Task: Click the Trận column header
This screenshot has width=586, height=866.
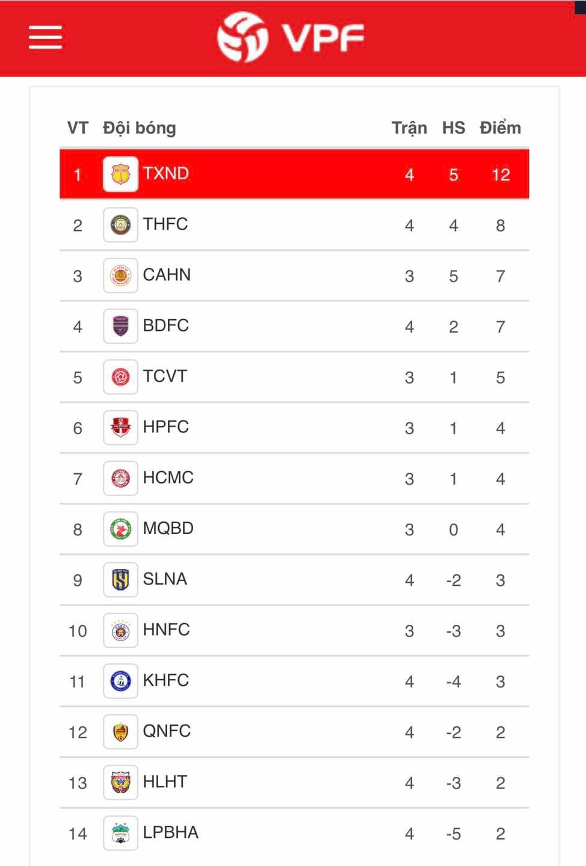Action: click(409, 128)
